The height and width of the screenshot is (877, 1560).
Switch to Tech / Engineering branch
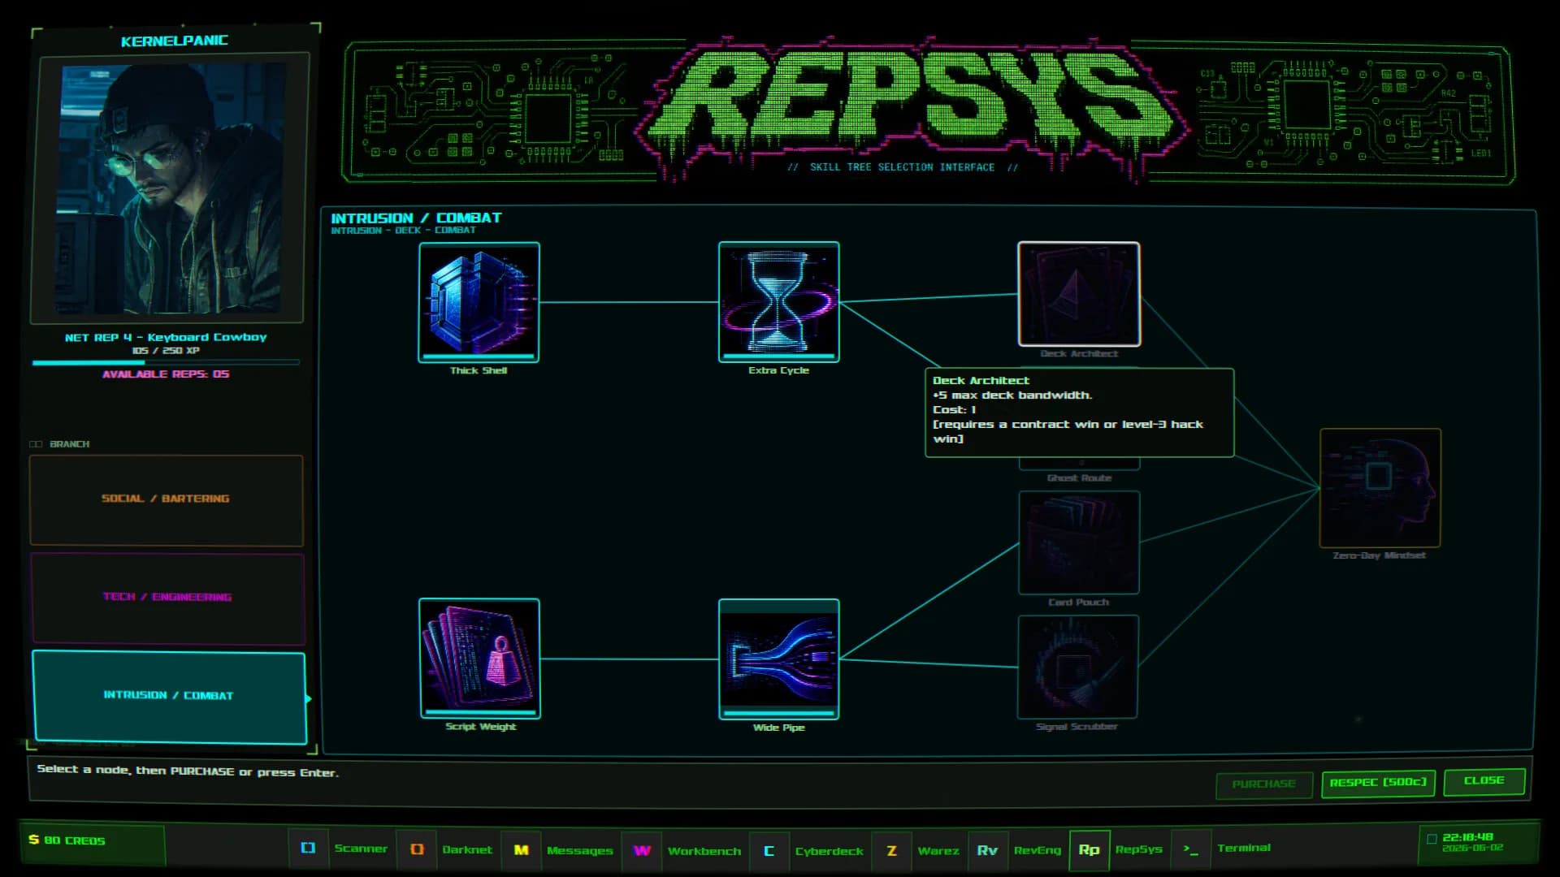click(167, 598)
